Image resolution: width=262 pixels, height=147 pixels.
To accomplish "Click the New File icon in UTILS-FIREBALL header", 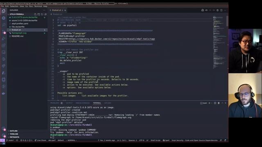I will tap(35, 14).
